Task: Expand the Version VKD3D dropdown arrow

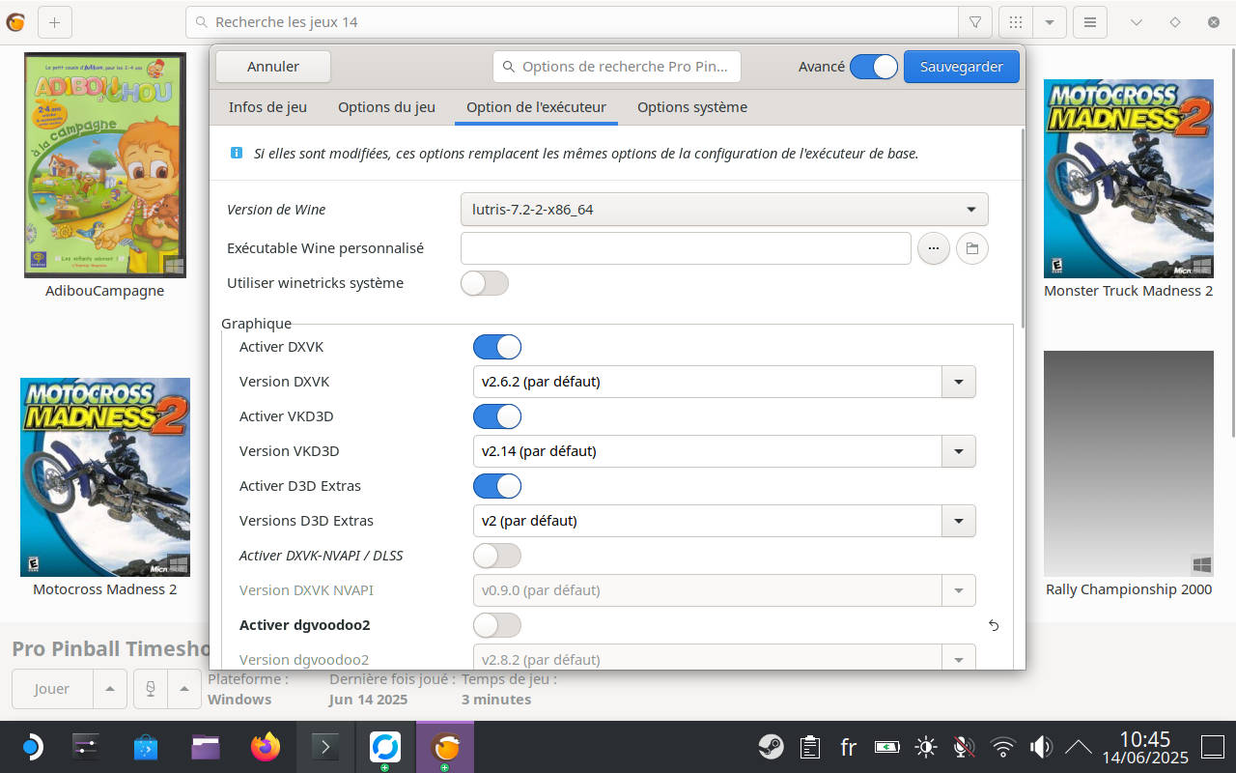Action: pos(959,451)
